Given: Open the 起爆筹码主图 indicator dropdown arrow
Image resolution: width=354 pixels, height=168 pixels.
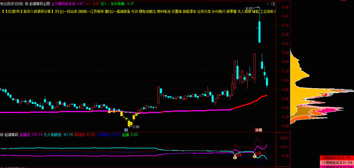Looking at the screenshot, I should [x=27, y=4].
